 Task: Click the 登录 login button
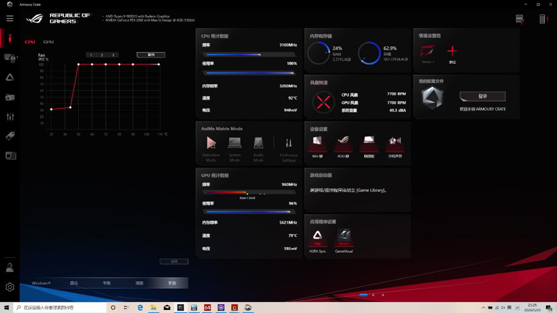(482, 96)
